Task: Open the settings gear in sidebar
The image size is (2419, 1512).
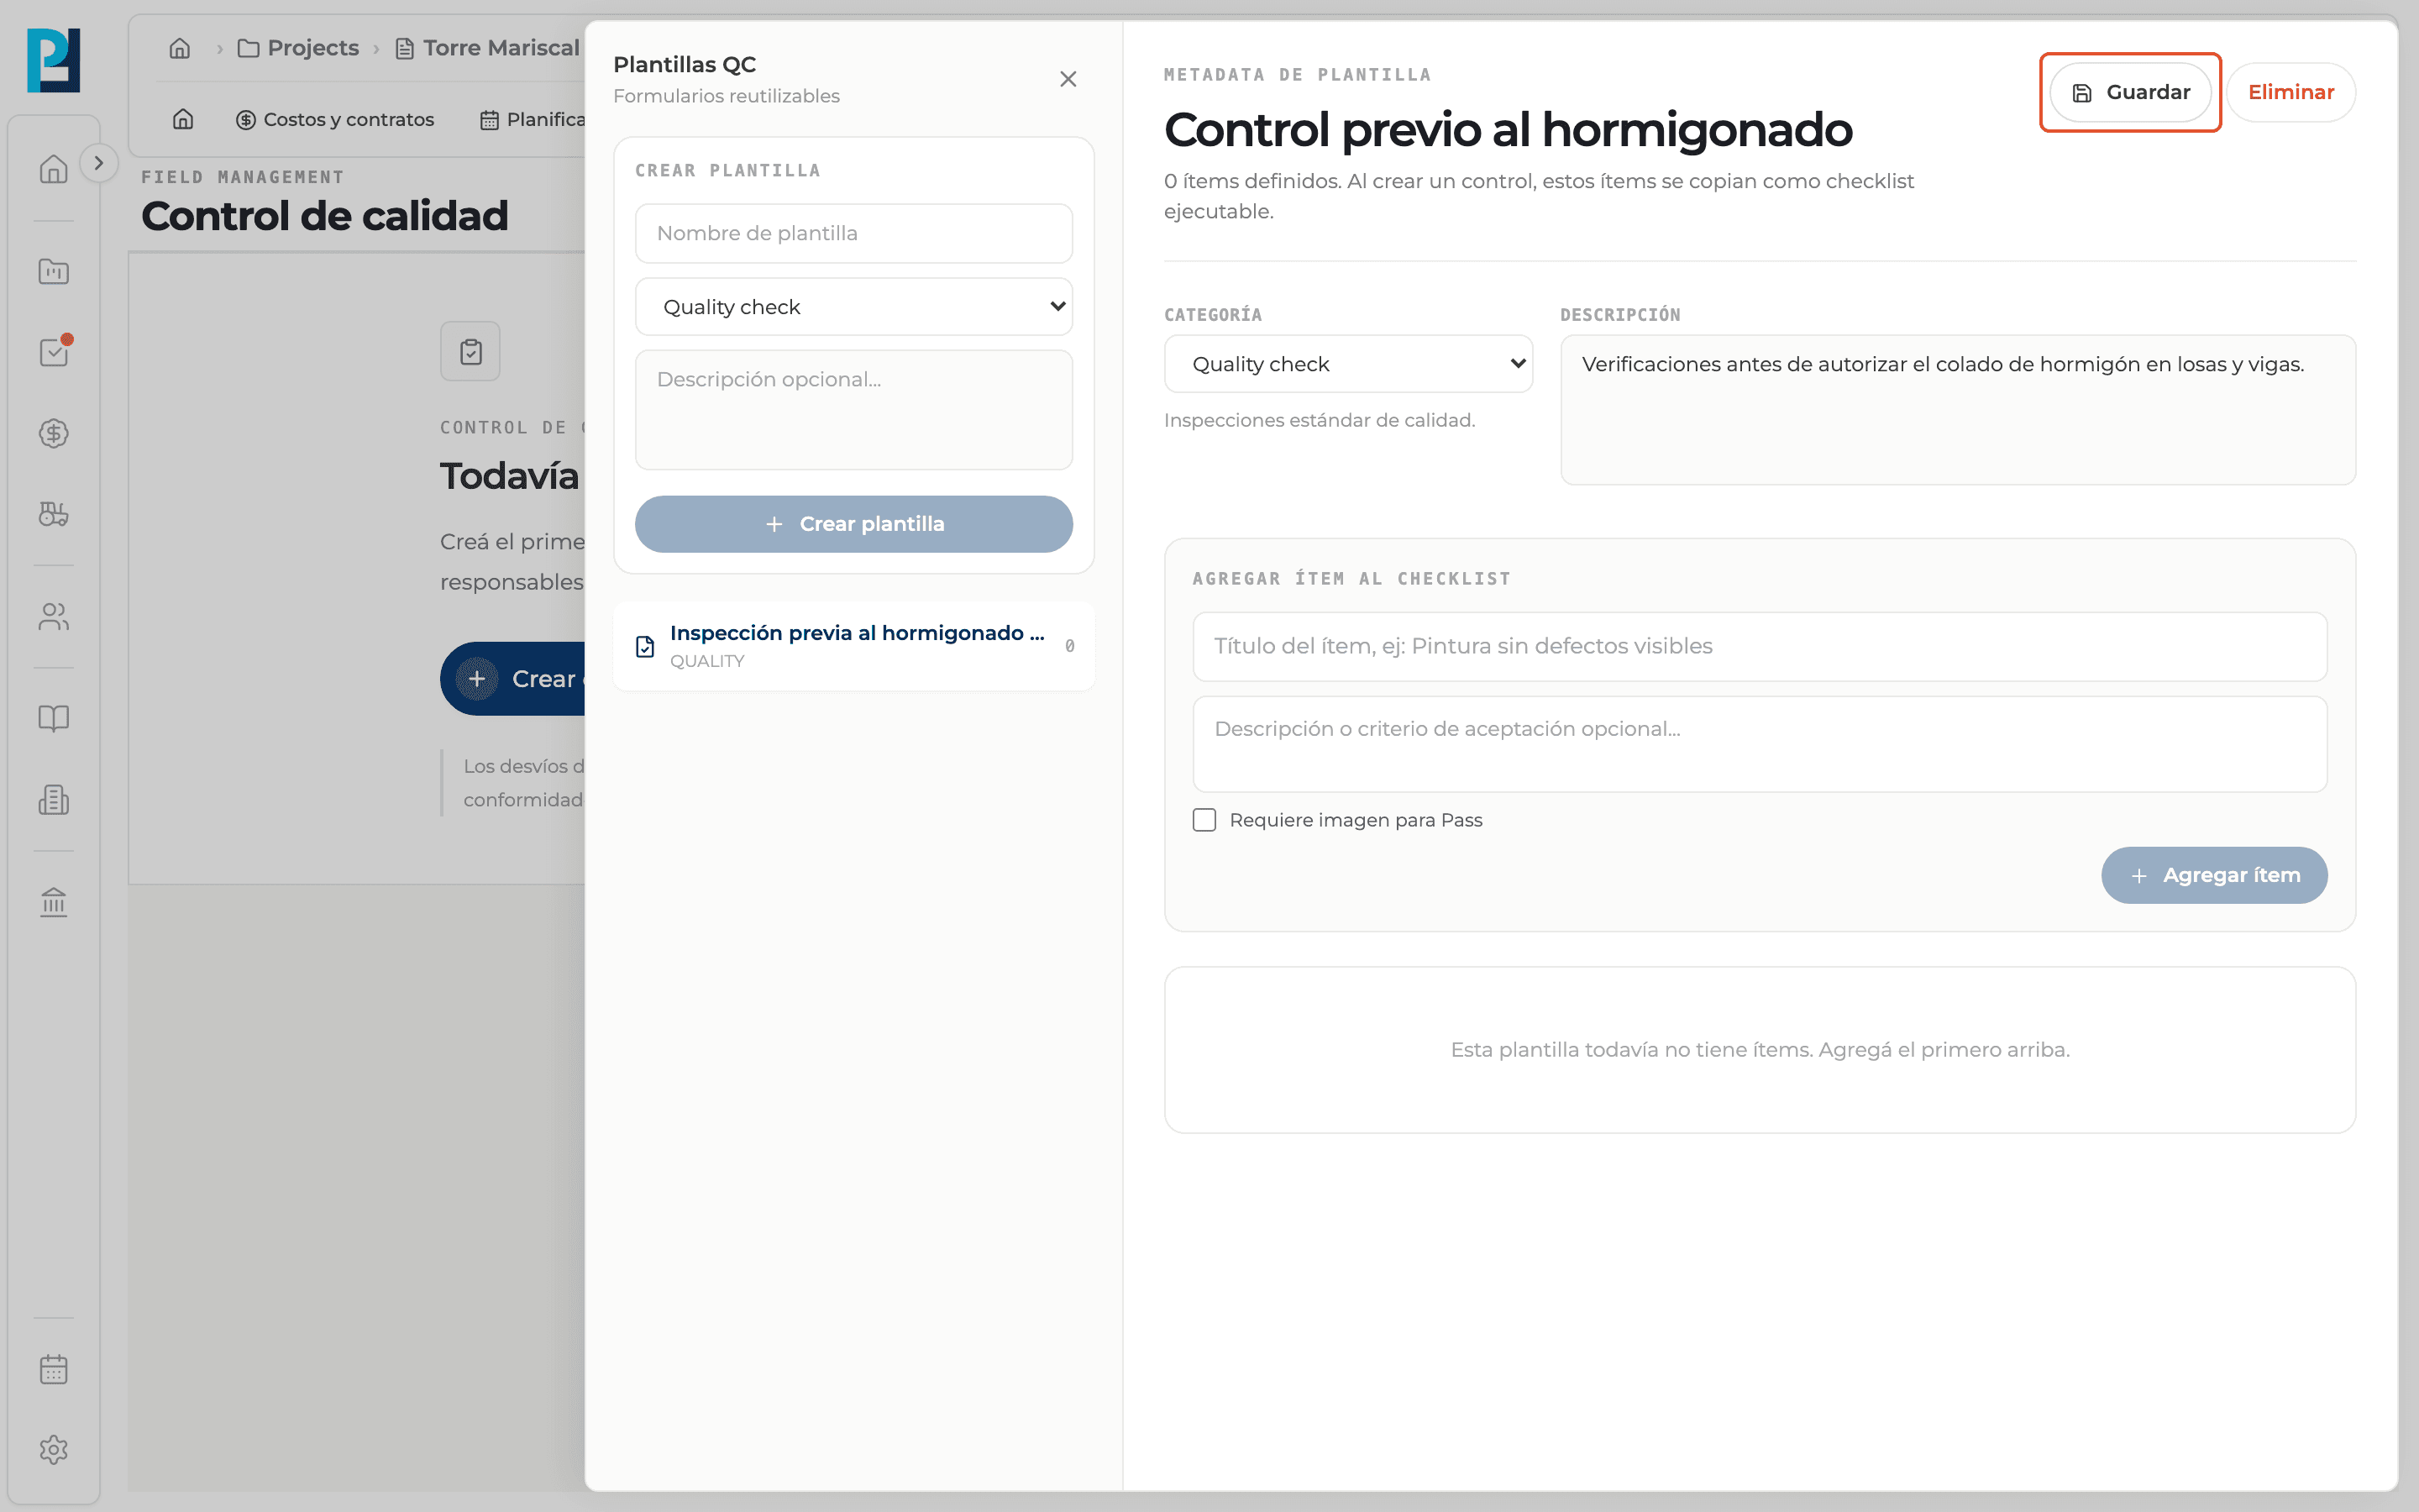Action: click(54, 1450)
